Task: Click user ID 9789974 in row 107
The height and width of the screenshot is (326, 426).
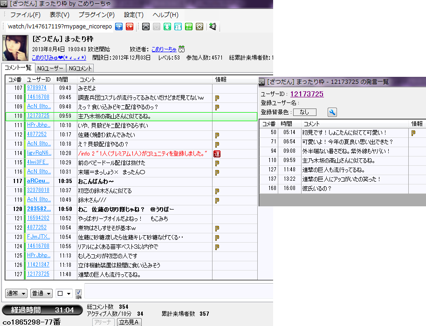Action: point(37,88)
